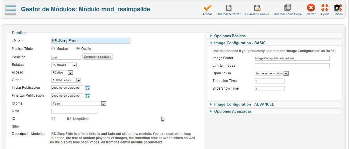
Task: Open the Open link in dropdown
Action: pyautogui.click(x=272, y=73)
